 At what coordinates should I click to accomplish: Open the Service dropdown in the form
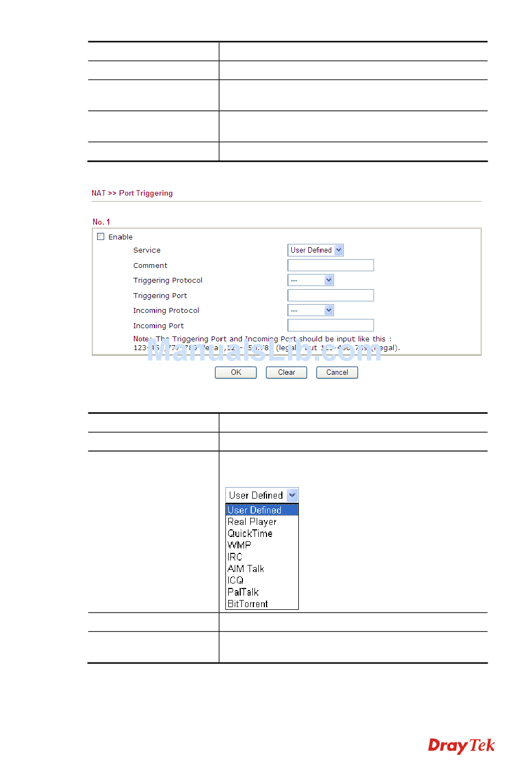pyautogui.click(x=315, y=250)
